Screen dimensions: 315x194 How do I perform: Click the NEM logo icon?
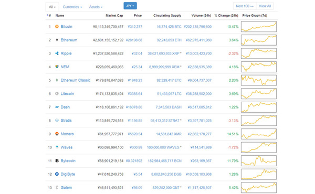click(x=57, y=67)
